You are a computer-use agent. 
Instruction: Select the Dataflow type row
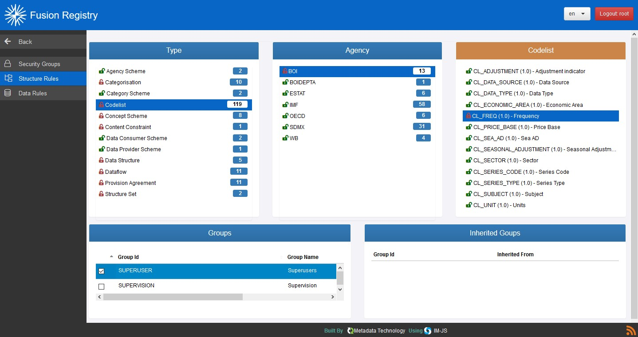tap(116, 172)
